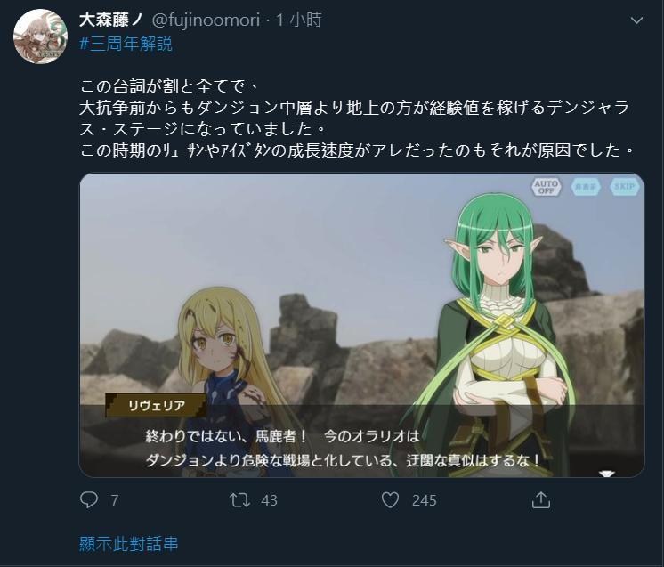Click the retweet arrows icon
This screenshot has width=664, height=567.
(x=239, y=500)
